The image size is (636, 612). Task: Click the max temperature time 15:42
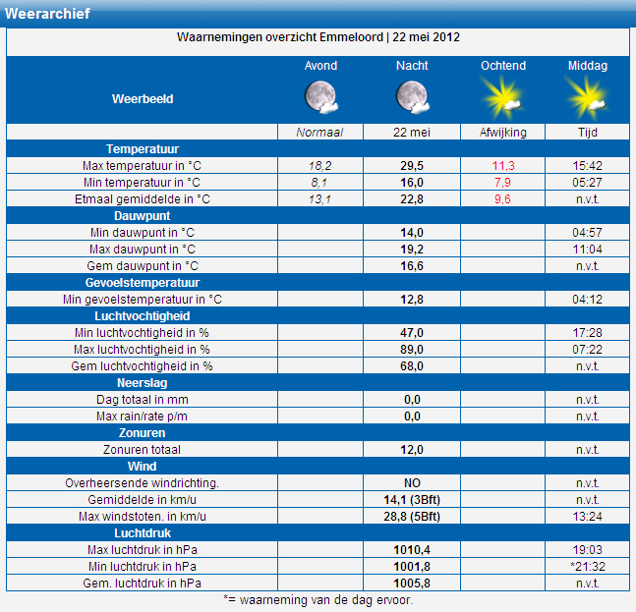point(587,166)
